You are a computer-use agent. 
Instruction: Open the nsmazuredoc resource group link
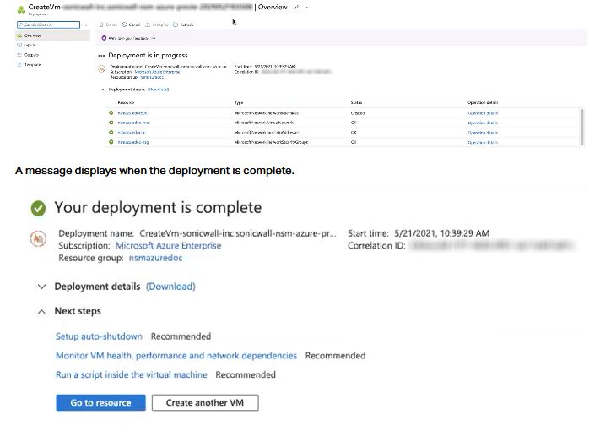coord(157,258)
